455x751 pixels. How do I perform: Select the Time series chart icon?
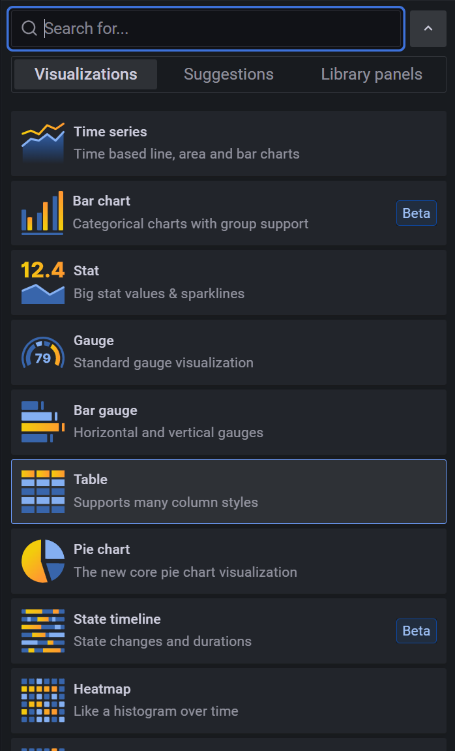pyautogui.click(x=42, y=143)
